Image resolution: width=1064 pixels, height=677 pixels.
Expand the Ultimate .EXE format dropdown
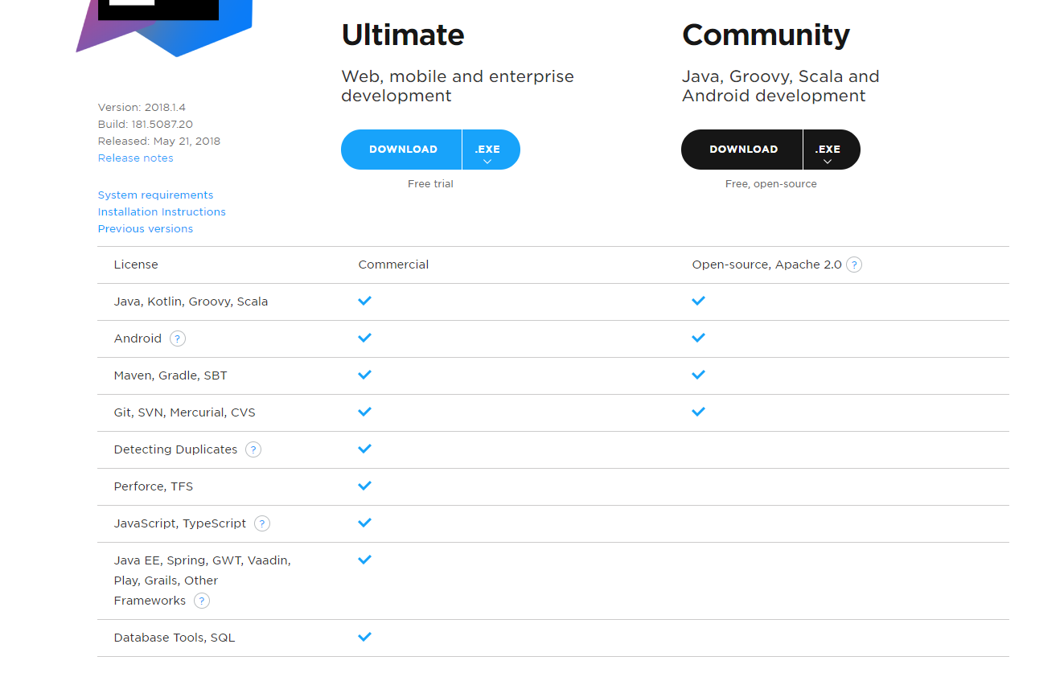click(491, 150)
